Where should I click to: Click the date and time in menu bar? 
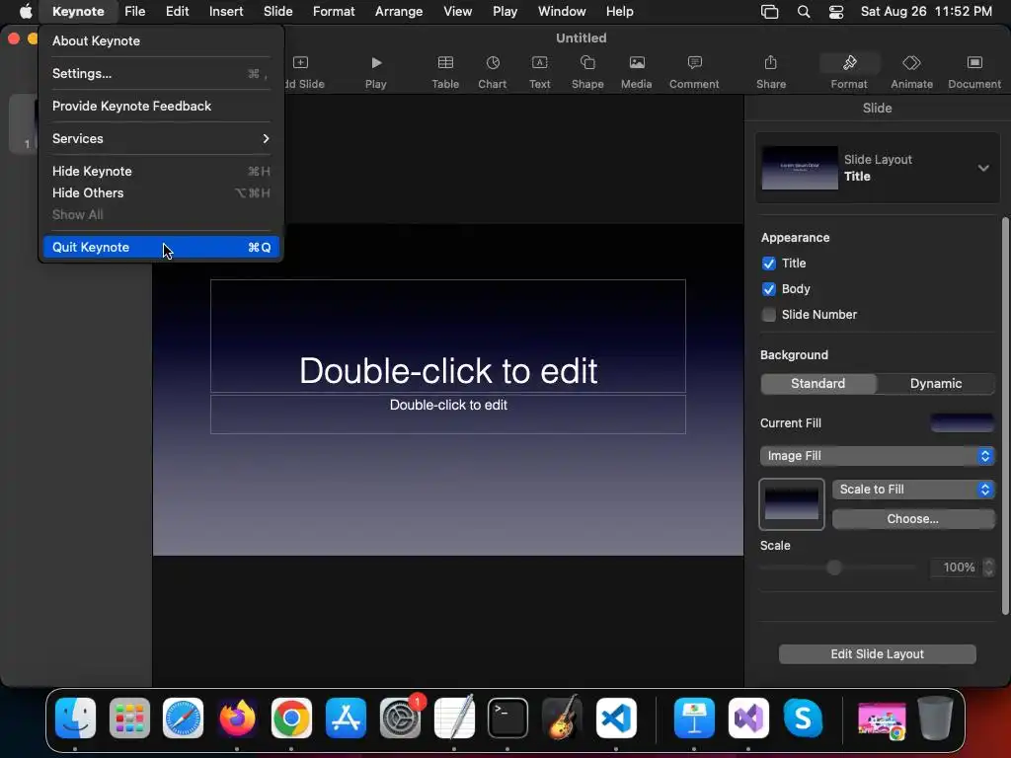point(926,12)
